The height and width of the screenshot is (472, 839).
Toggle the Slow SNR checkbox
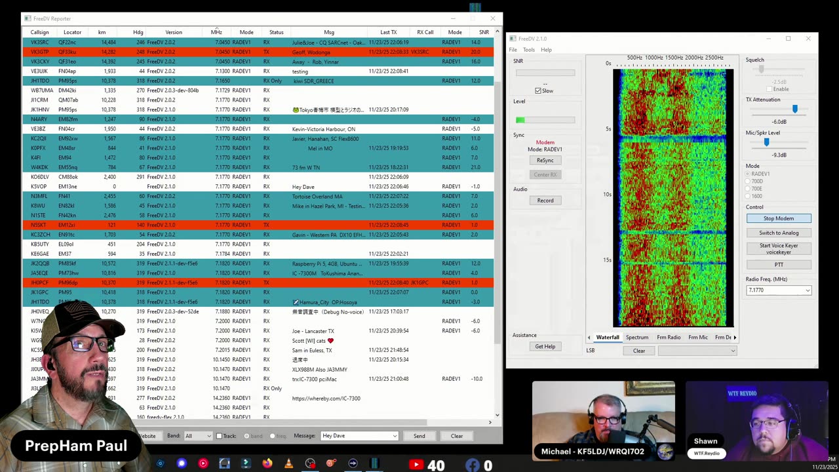538,90
